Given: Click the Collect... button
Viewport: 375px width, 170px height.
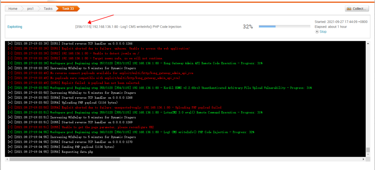Looking at the screenshot, I should point(357,9).
